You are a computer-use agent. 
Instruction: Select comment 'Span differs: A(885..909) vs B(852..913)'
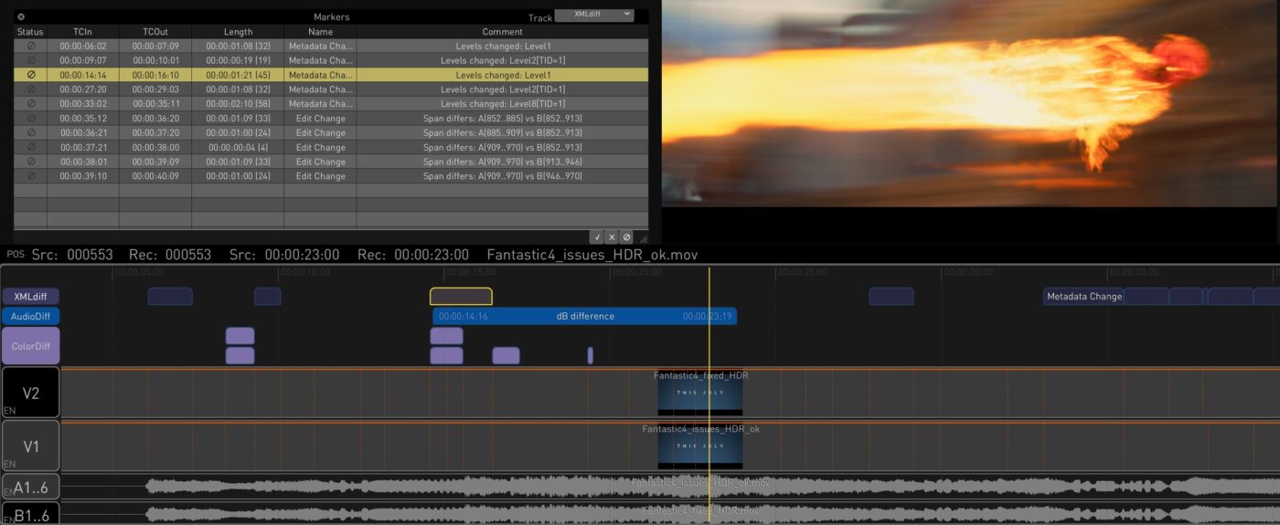click(x=503, y=133)
